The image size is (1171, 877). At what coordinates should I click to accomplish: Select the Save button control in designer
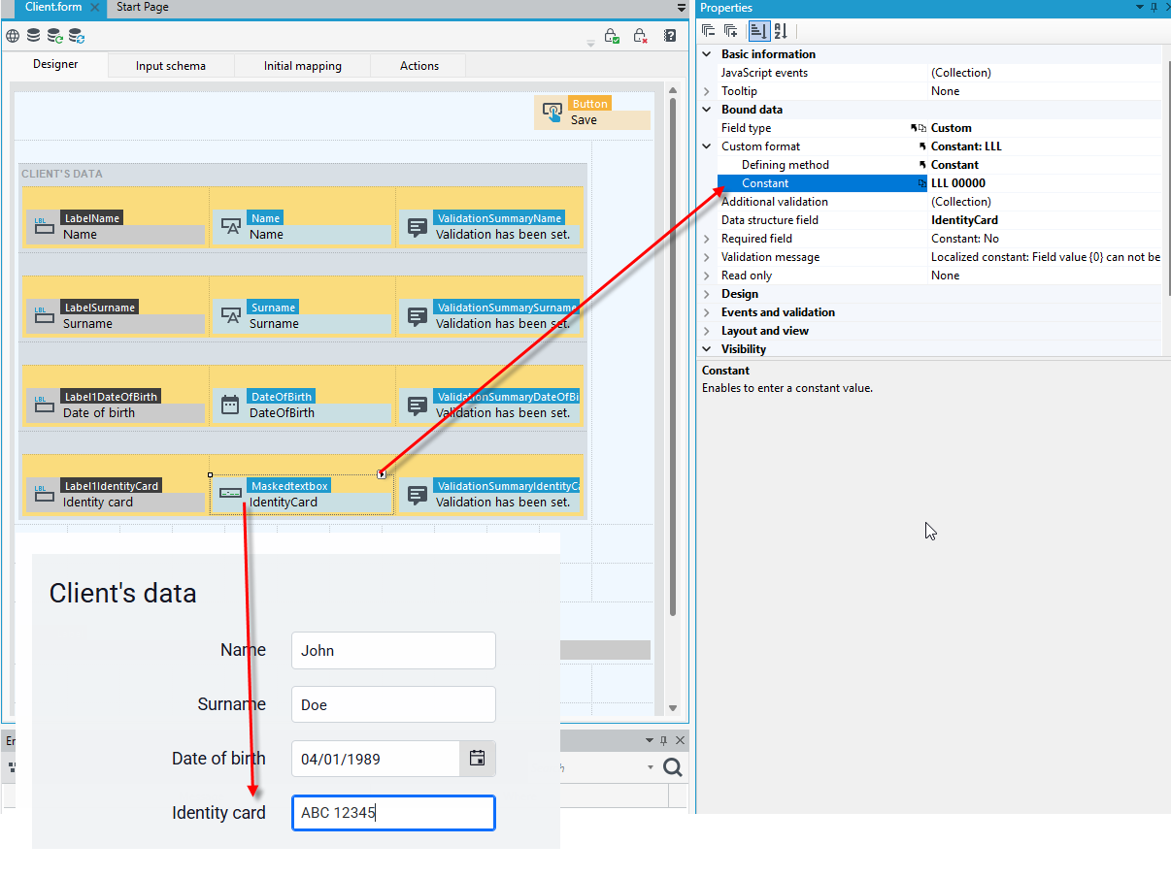point(592,113)
